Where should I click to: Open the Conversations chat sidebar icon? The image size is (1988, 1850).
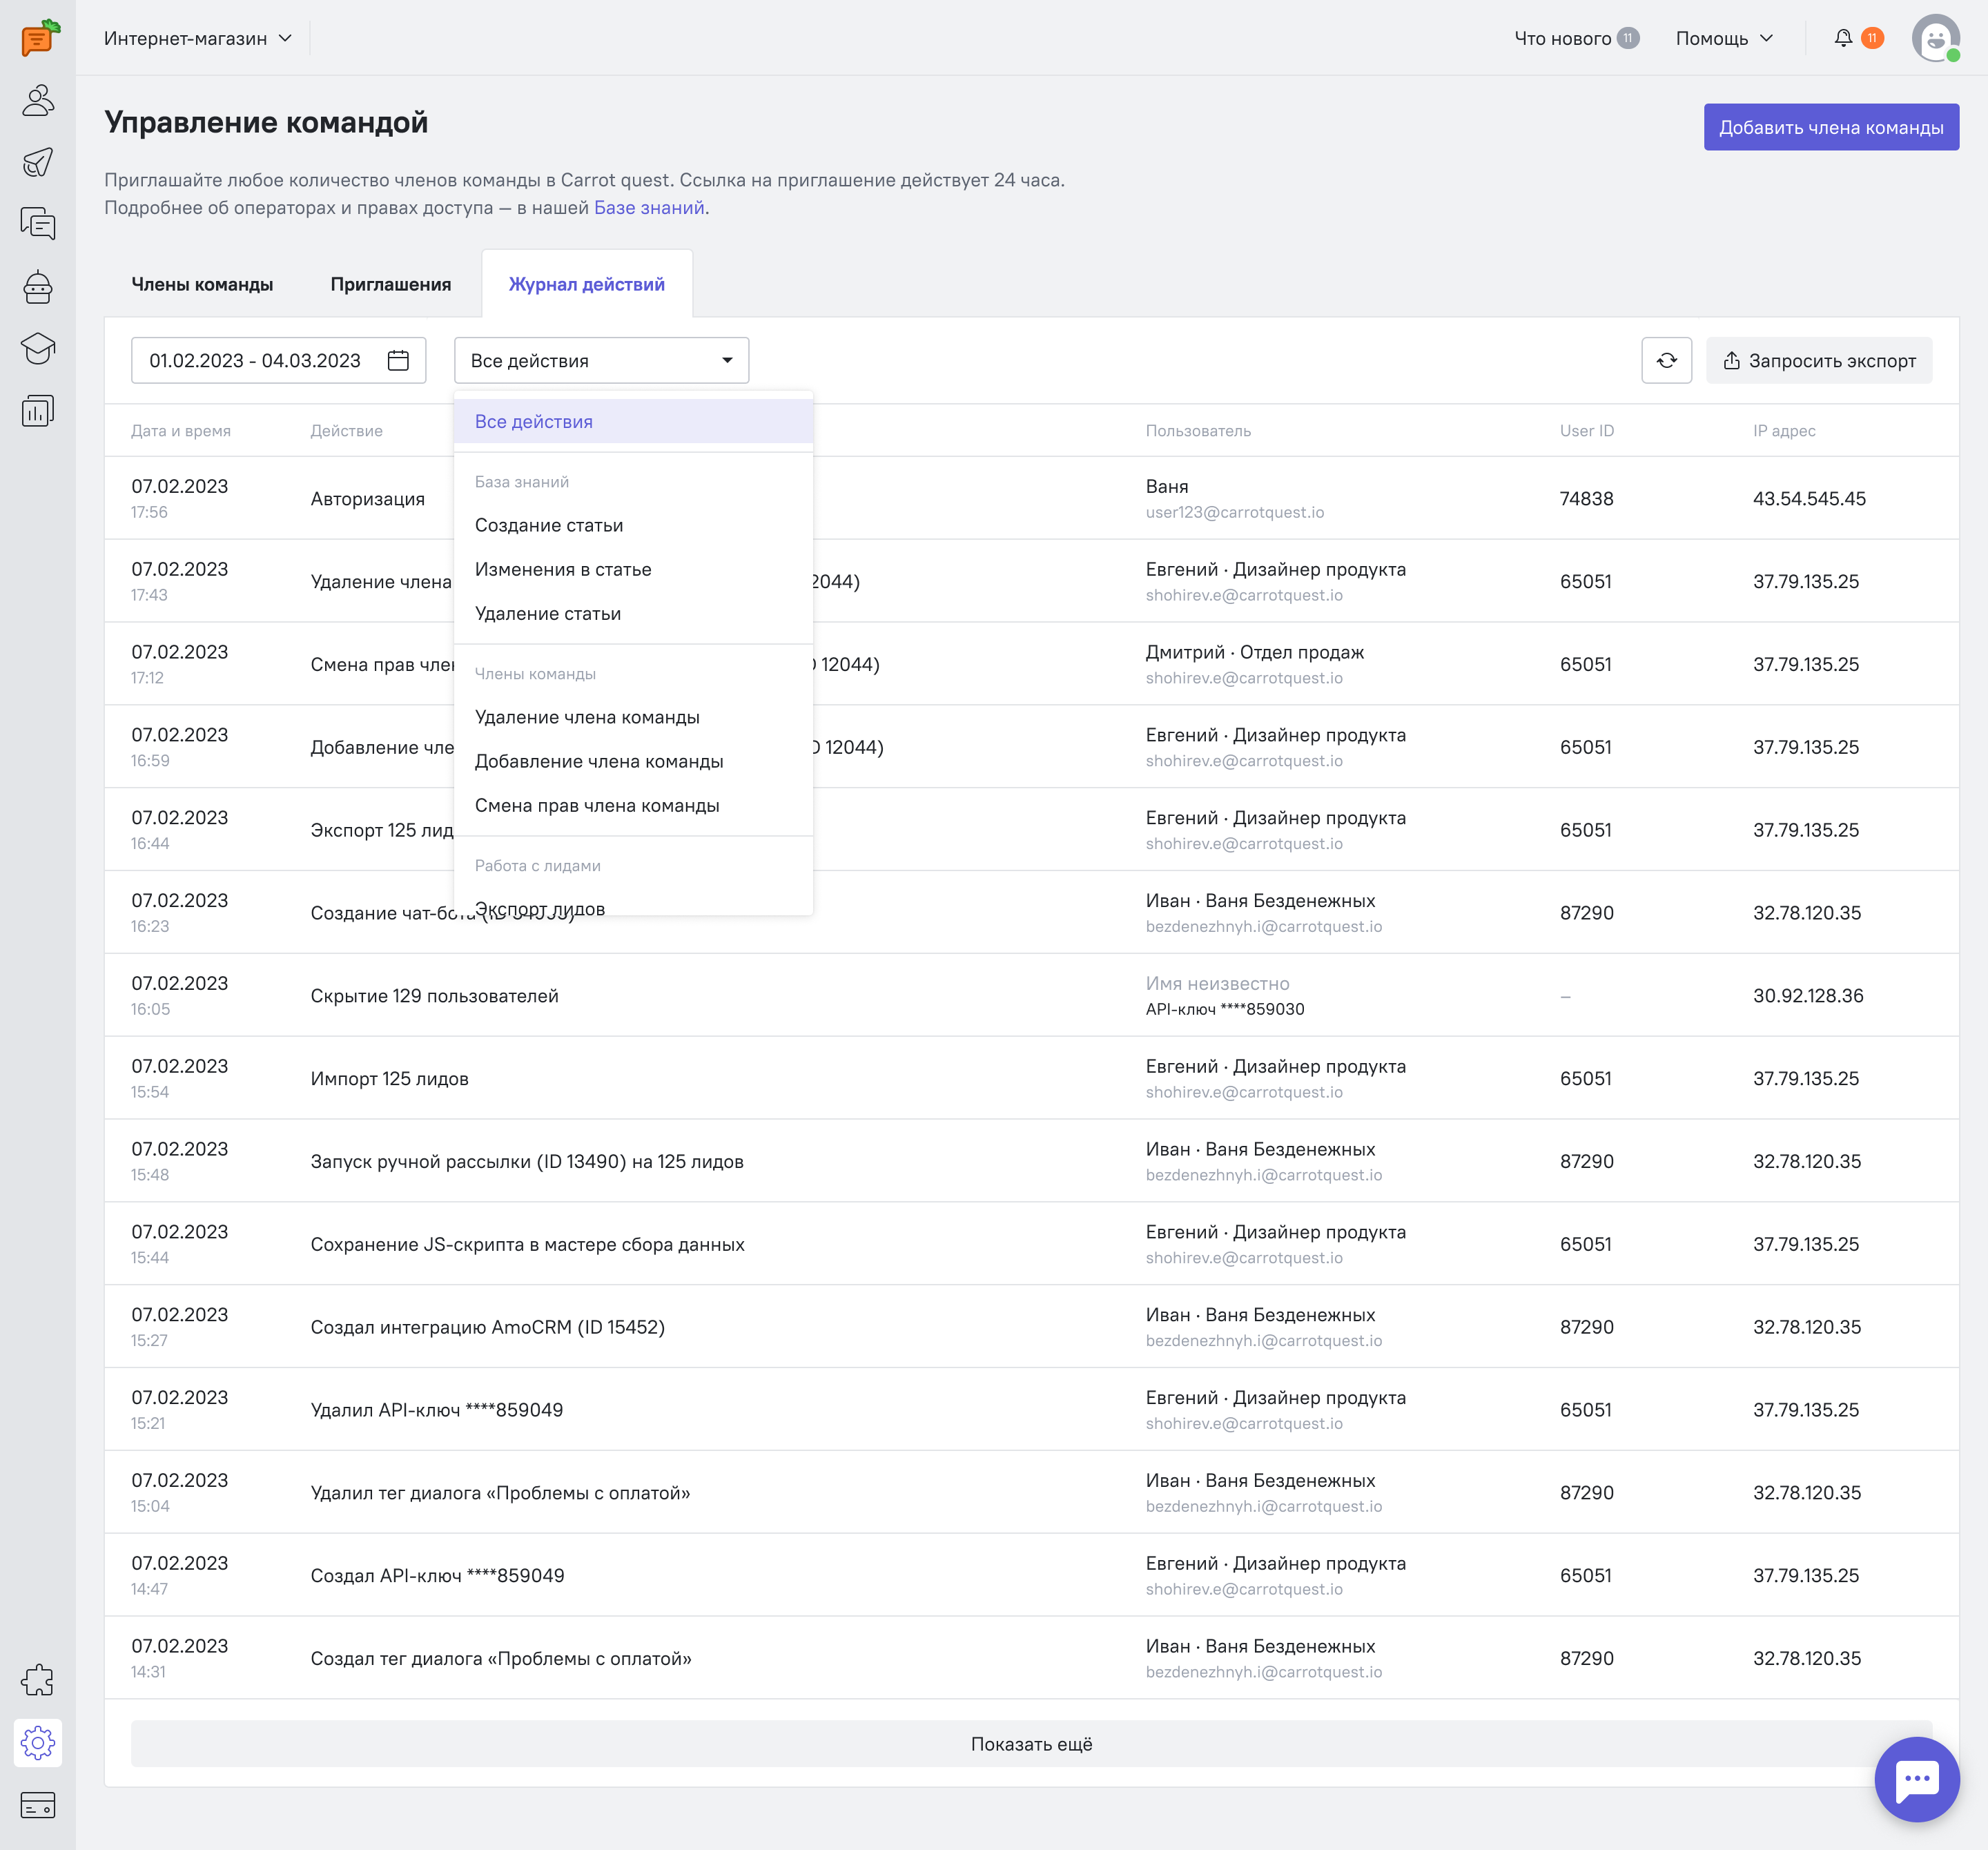pyautogui.click(x=38, y=224)
